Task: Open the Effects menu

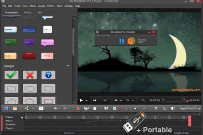Action: (51, 6)
